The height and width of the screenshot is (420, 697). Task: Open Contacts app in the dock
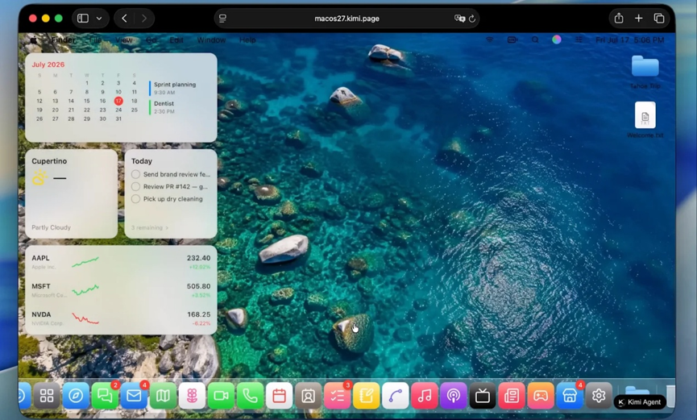(x=308, y=396)
